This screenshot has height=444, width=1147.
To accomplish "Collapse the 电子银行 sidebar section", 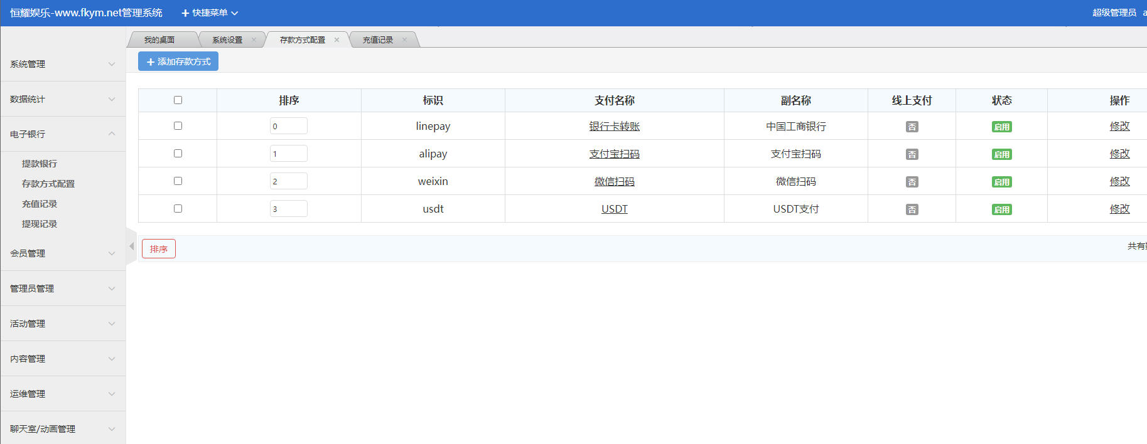I will pos(63,134).
